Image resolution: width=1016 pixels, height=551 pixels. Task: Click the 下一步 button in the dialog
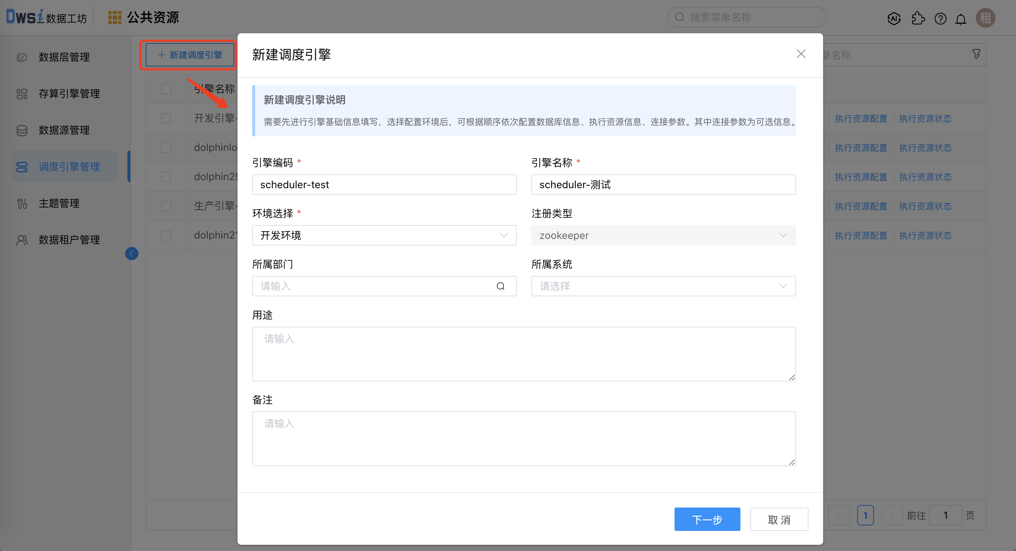coord(707,519)
